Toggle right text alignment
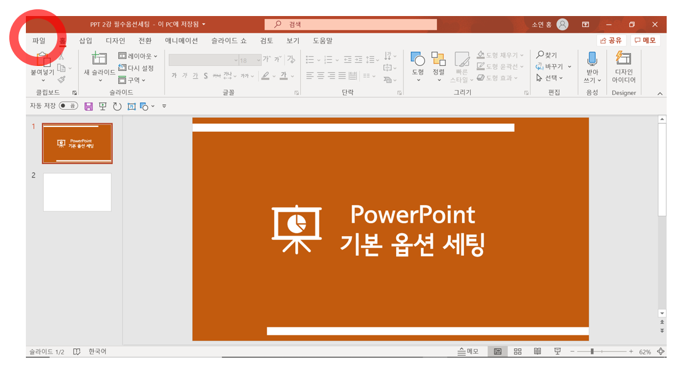 point(331,76)
